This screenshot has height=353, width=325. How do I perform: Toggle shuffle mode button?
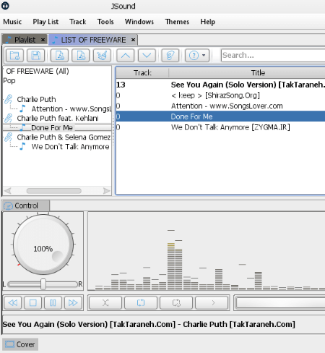[105, 303]
